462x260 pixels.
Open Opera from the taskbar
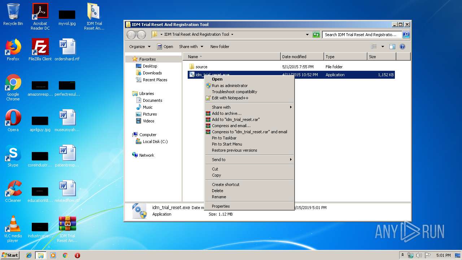coord(77,255)
